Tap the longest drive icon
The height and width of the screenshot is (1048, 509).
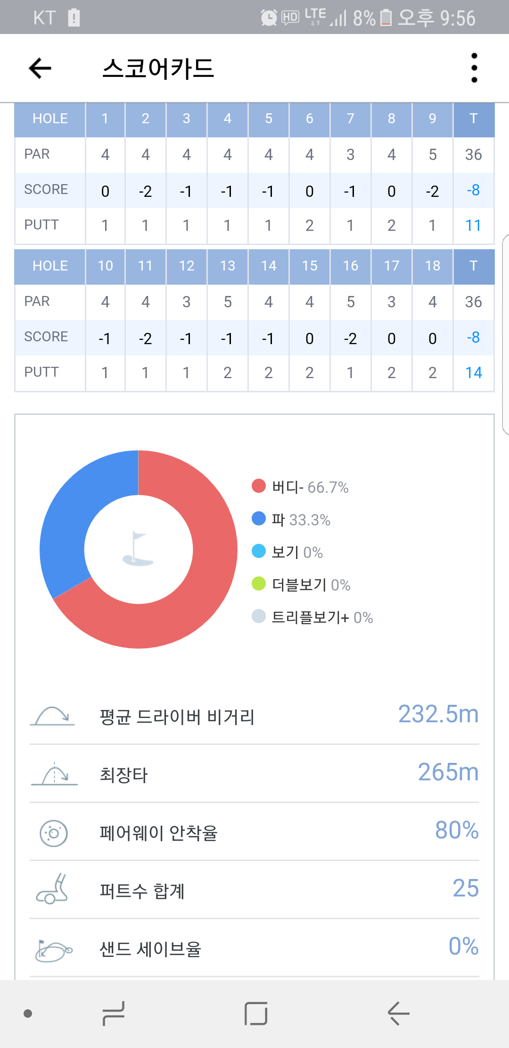point(54,774)
